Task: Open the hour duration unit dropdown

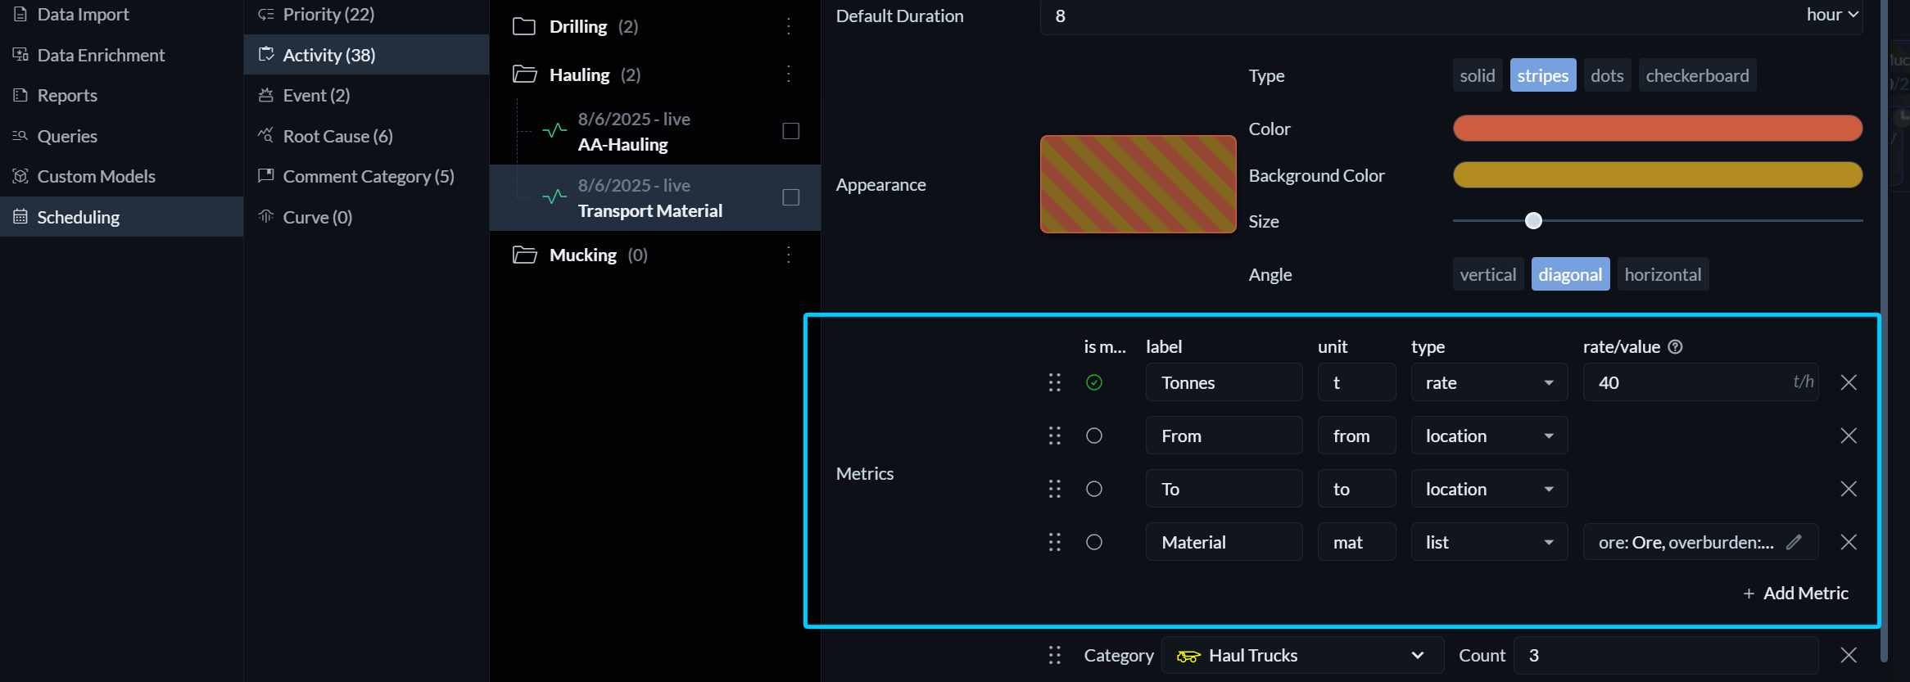Action: pyautogui.click(x=1832, y=15)
